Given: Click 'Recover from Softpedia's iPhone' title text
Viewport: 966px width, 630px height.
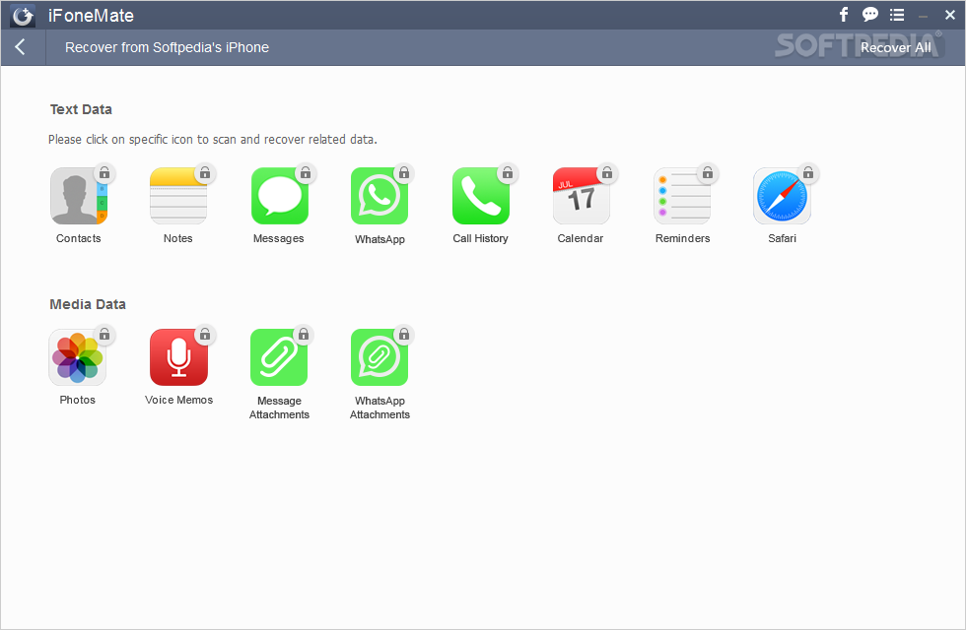Looking at the screenshot, I should click(x=167, y=47).
